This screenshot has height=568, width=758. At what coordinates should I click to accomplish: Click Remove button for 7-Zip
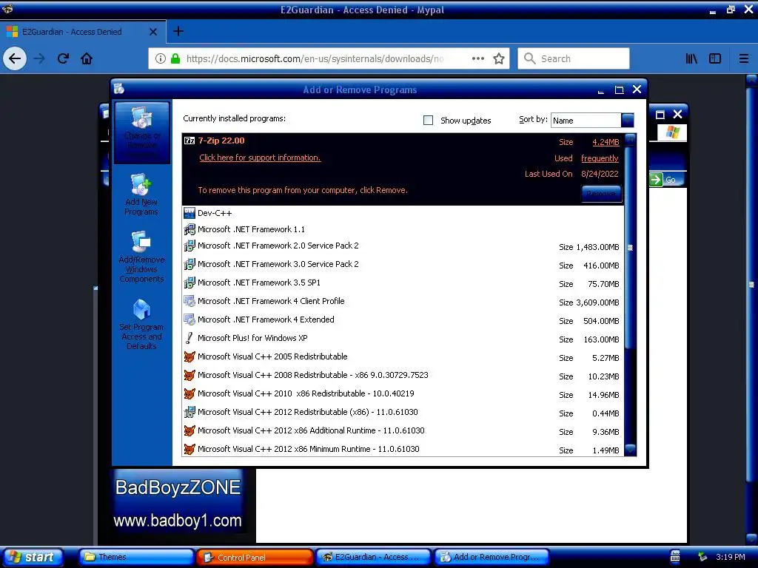tap(601, 194)
